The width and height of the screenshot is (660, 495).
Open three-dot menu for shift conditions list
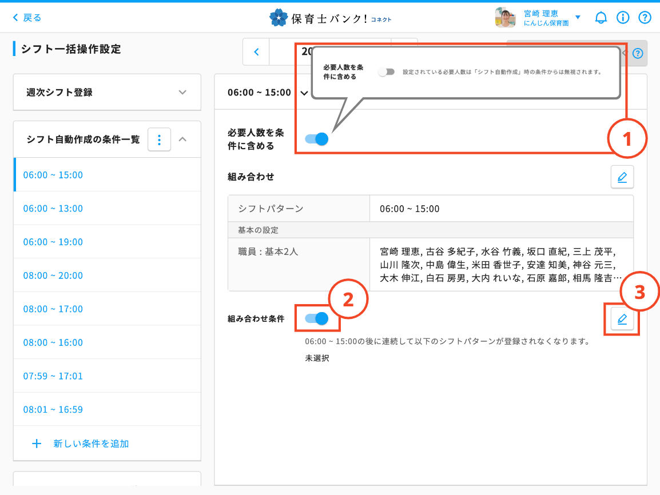click(160, 139)
